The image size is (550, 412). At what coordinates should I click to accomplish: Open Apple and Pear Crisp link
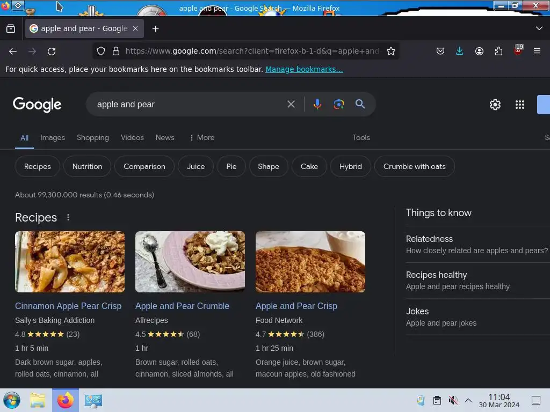[296, 306]
